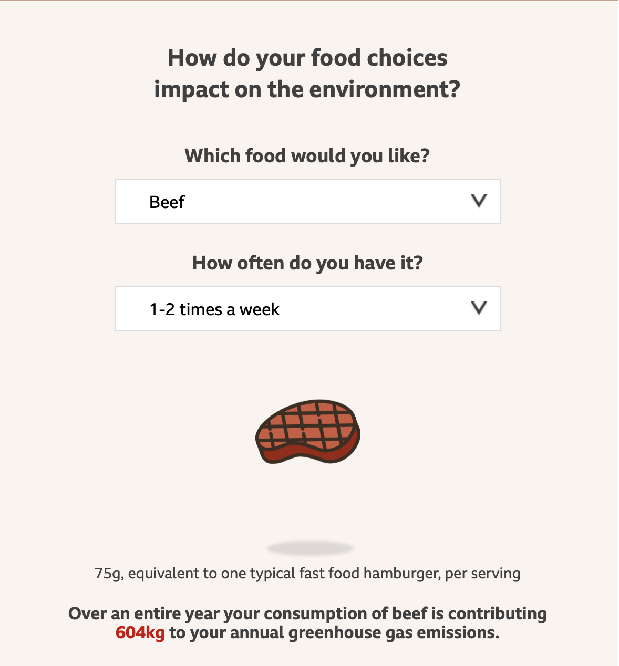Click the 'How often do you have it?' label
This screenshot has height=666, width=619.
(x=307, y=263)
